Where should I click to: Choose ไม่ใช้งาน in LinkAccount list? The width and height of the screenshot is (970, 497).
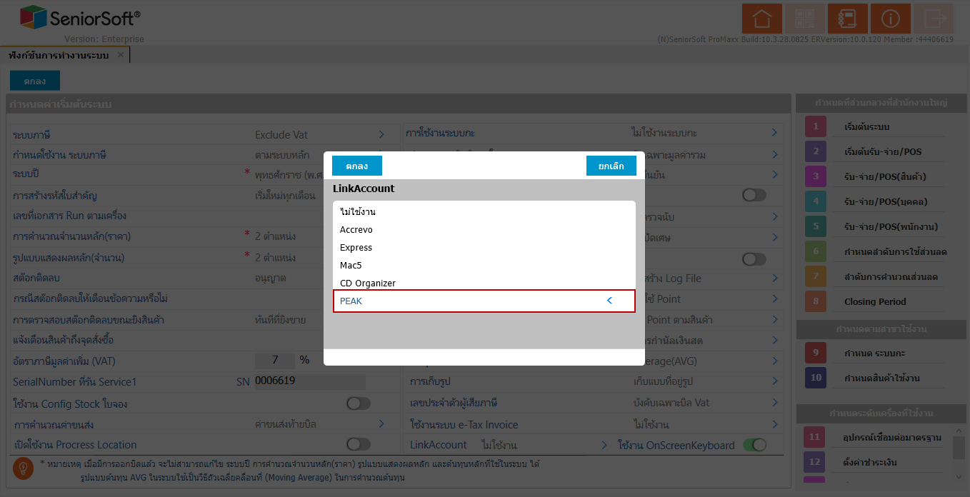click(x=484, y=212)
